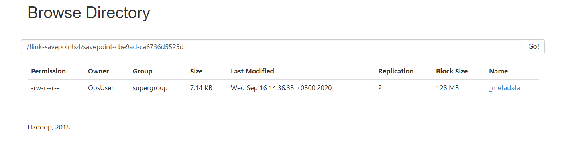
Task: Click the Owner column header
Action: (98, 71)
